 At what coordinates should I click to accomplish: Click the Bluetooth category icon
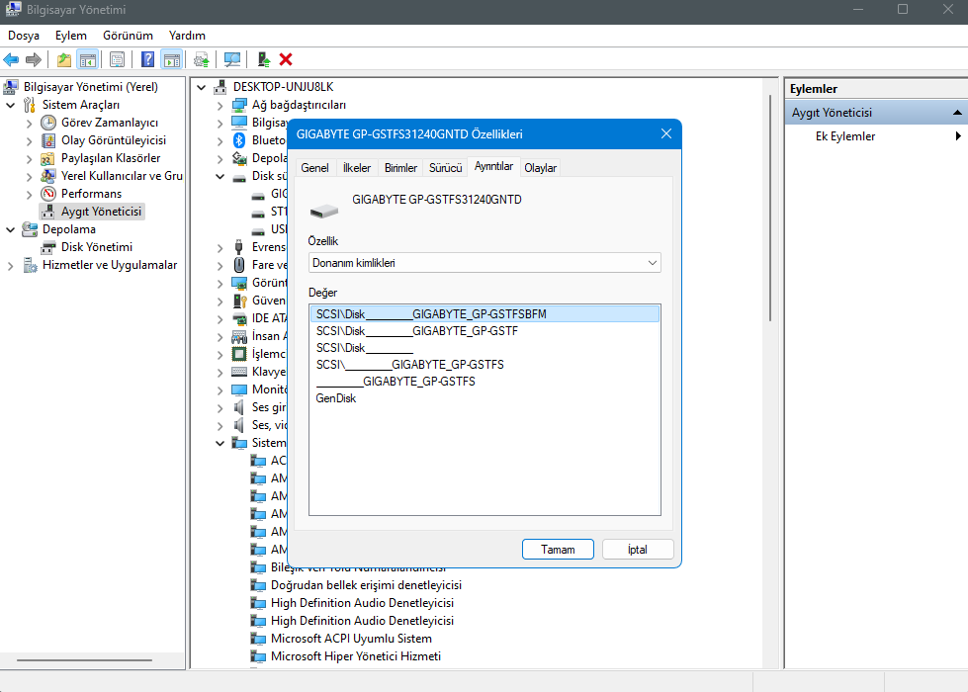pos(239,140)
